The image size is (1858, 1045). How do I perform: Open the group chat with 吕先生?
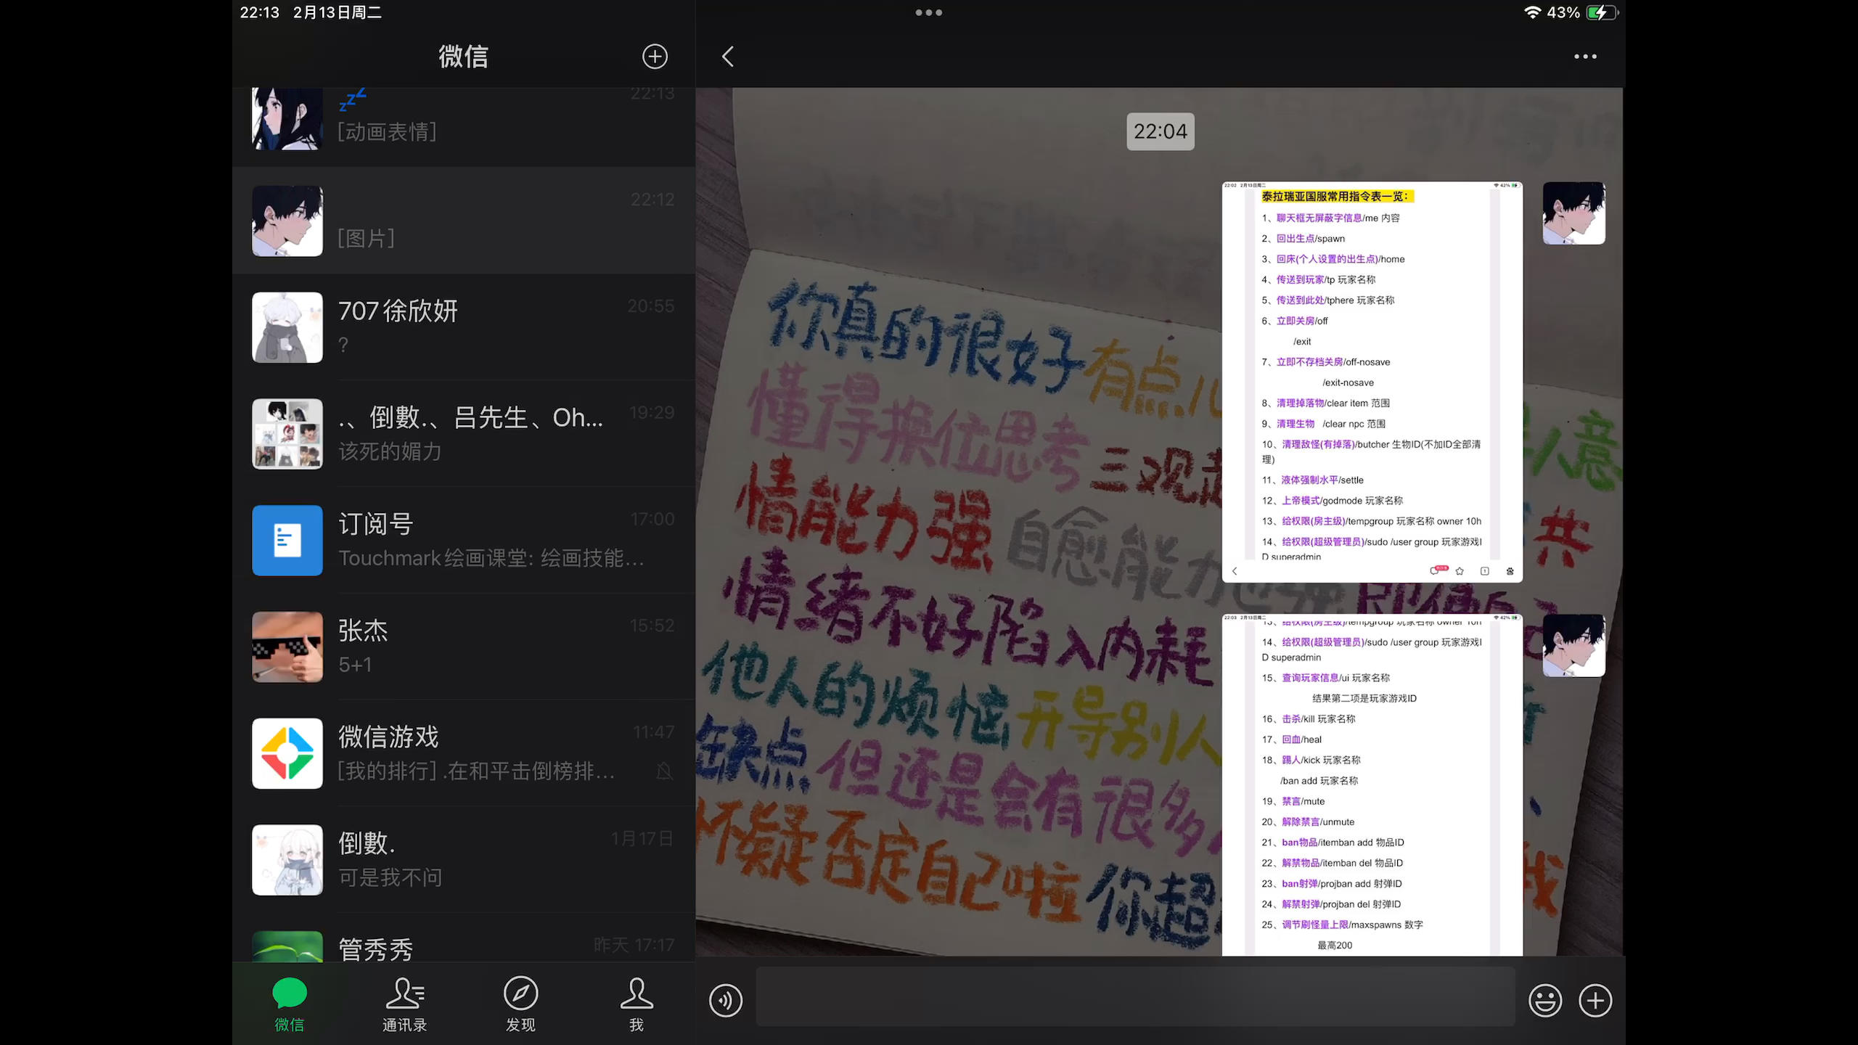pos(464,434)
